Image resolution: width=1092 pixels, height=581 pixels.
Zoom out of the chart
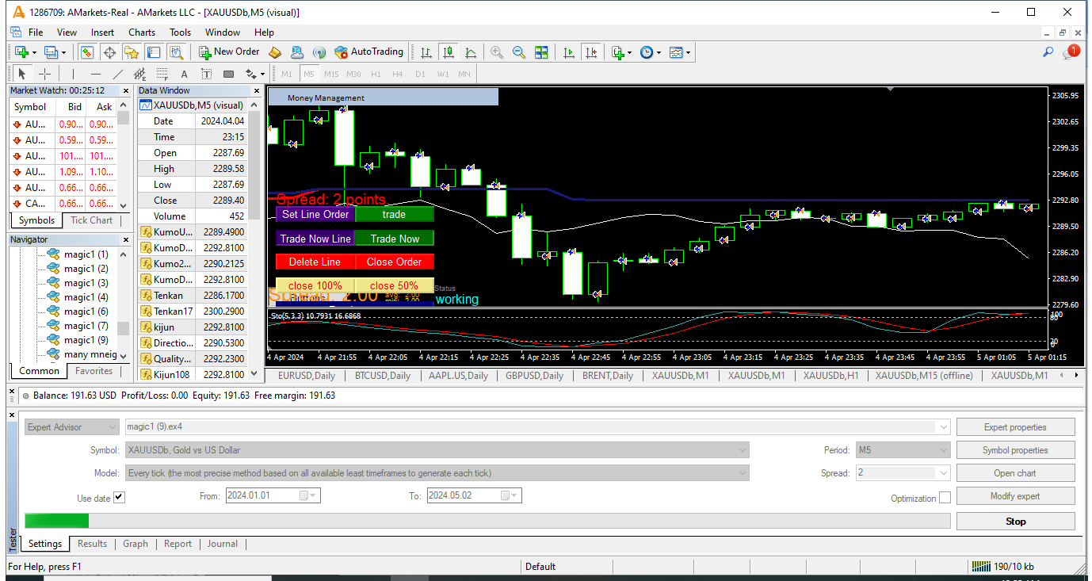[519, 52]
